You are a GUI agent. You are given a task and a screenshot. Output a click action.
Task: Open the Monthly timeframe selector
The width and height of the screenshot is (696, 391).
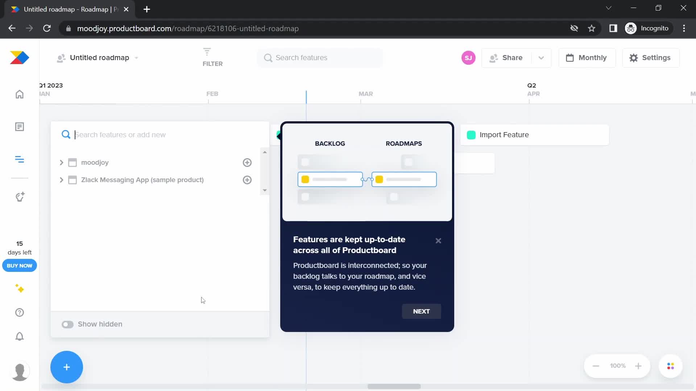tap(587, 58)
